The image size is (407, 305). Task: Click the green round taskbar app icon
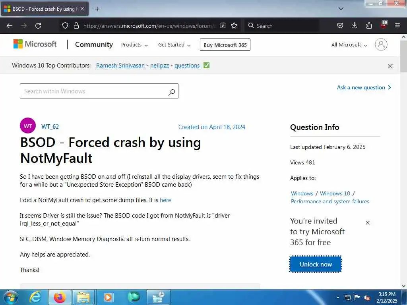click(x=134, y=297)
